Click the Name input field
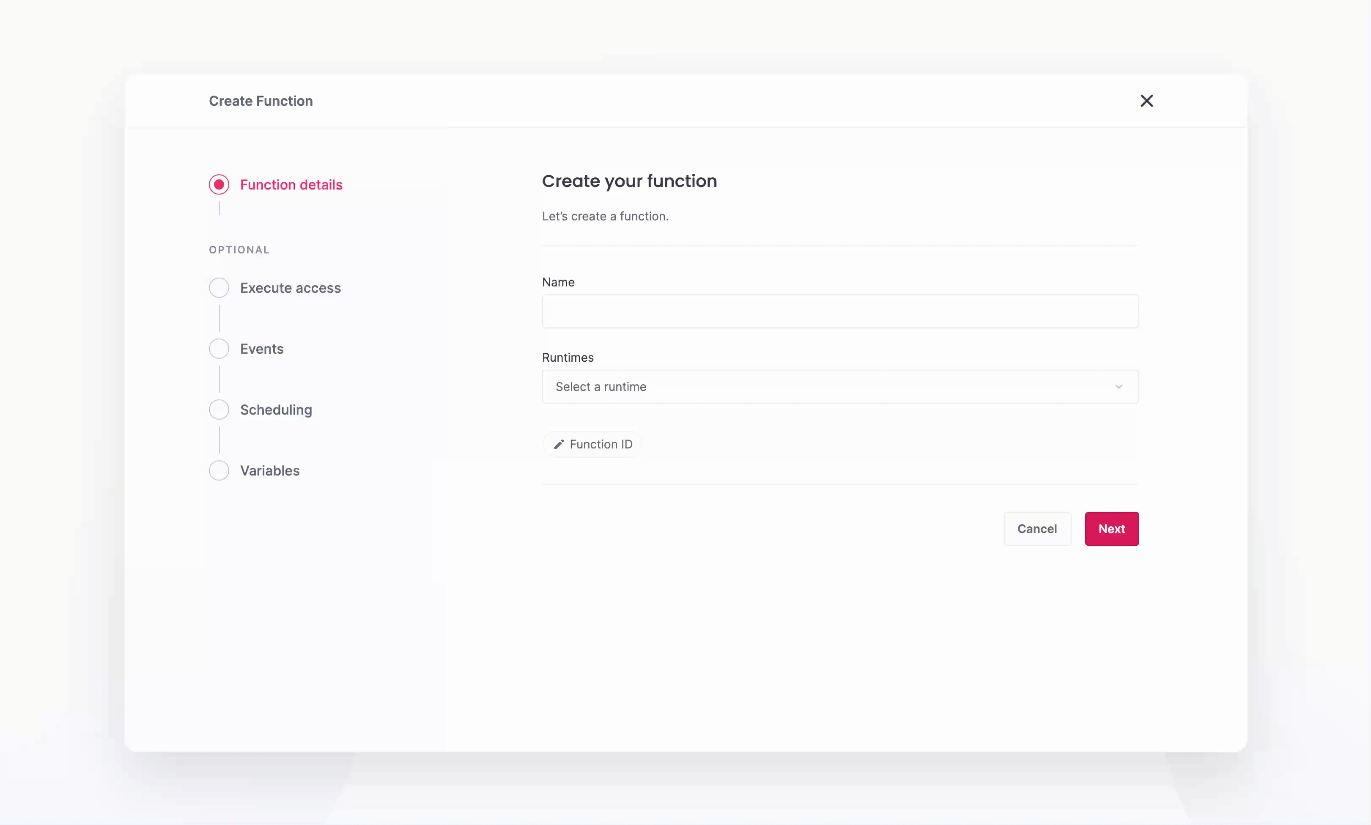The image size is (1371, 825). click(840, 311)
